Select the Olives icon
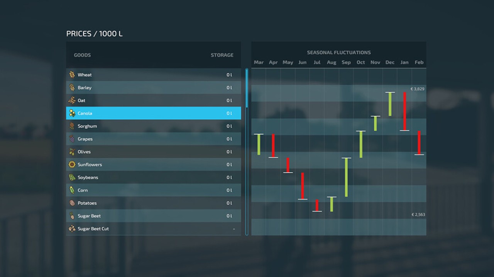The height and width of the screenshot is (277, 494). pos(72,152)
